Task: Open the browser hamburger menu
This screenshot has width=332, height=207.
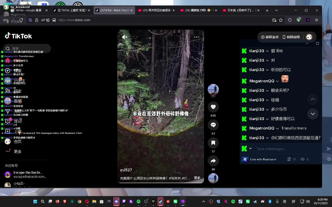Action: coord(316,20)
